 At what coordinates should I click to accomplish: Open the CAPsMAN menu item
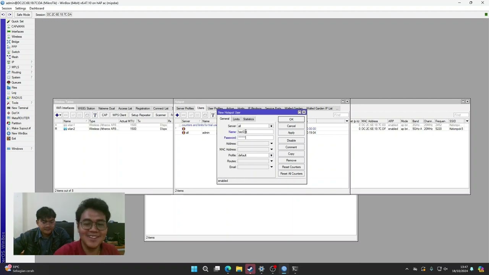point(18,26)
